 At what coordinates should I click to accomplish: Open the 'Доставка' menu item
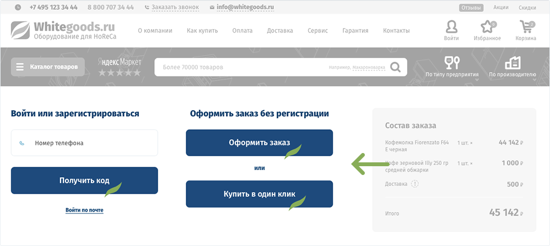click(x=279, y=31)
